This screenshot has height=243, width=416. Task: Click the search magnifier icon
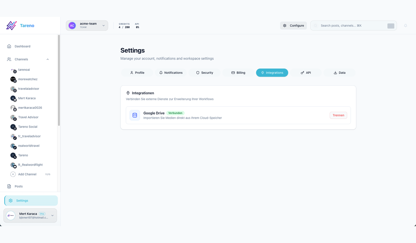[x=316, y=26]
